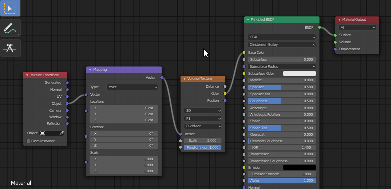Click the Scale Z field in Mapping

(124, 171)
